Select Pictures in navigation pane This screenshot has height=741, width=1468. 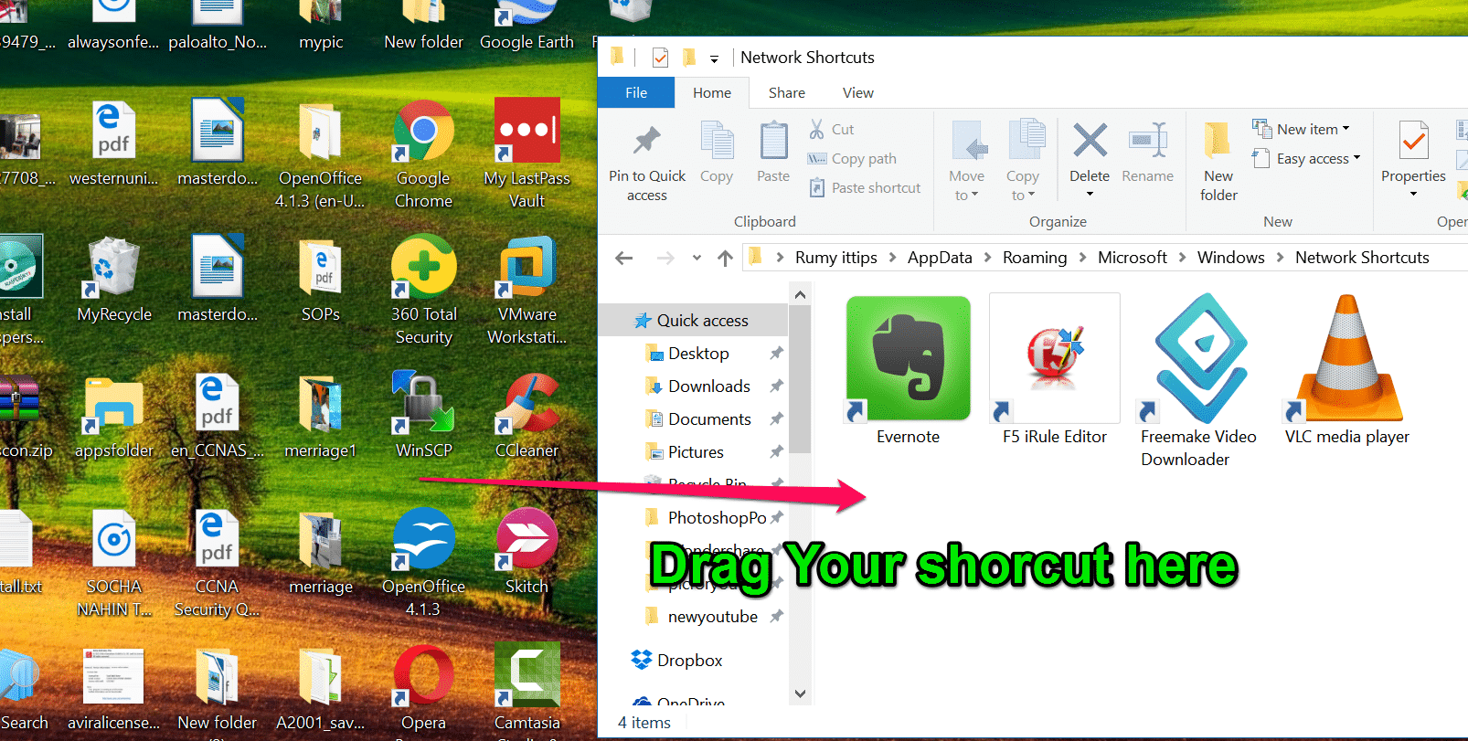(x=696, y=452)
